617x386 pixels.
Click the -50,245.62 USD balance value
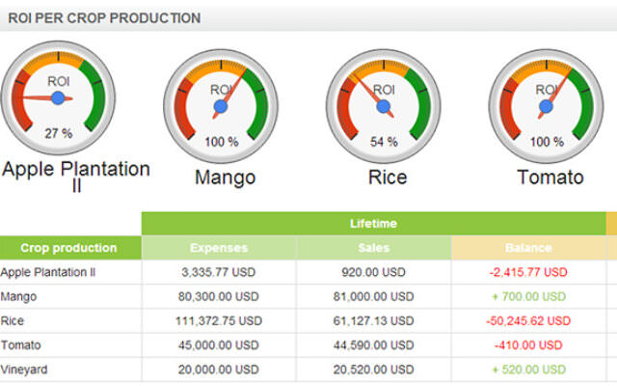528,321
